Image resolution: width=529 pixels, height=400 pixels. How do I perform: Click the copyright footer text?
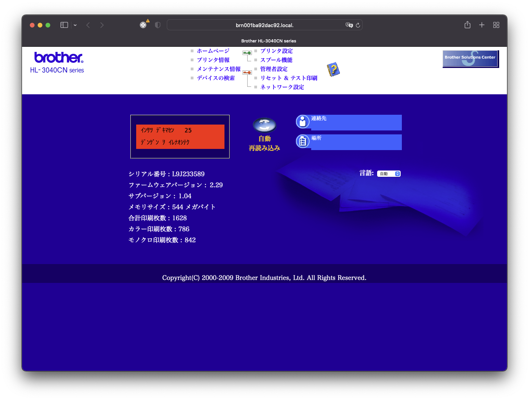point(264,278)
